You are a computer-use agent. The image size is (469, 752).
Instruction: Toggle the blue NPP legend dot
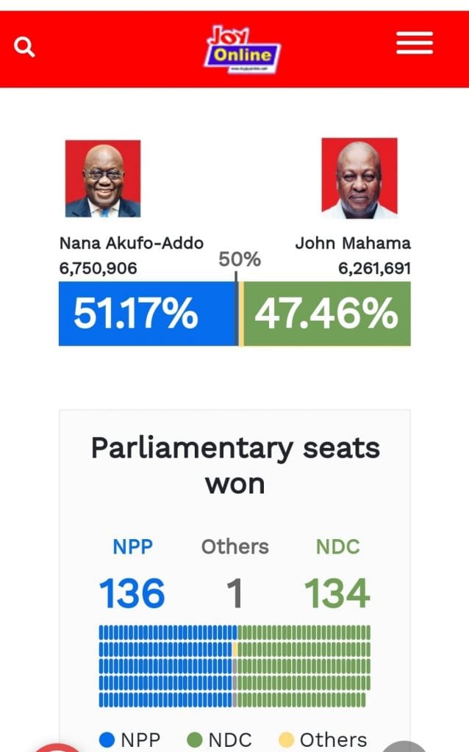[107, 740]
